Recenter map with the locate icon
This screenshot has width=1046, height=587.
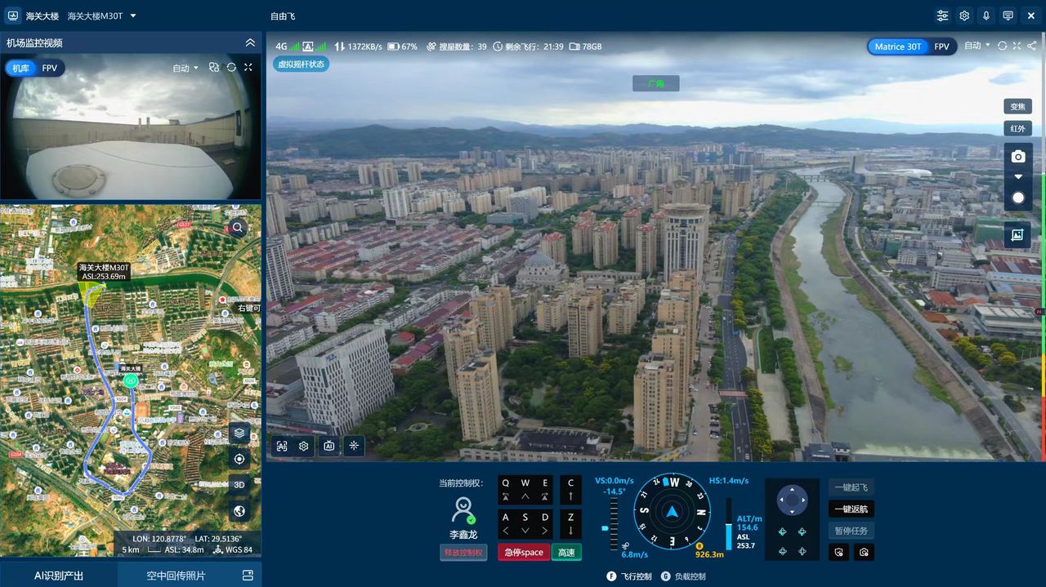239,459
